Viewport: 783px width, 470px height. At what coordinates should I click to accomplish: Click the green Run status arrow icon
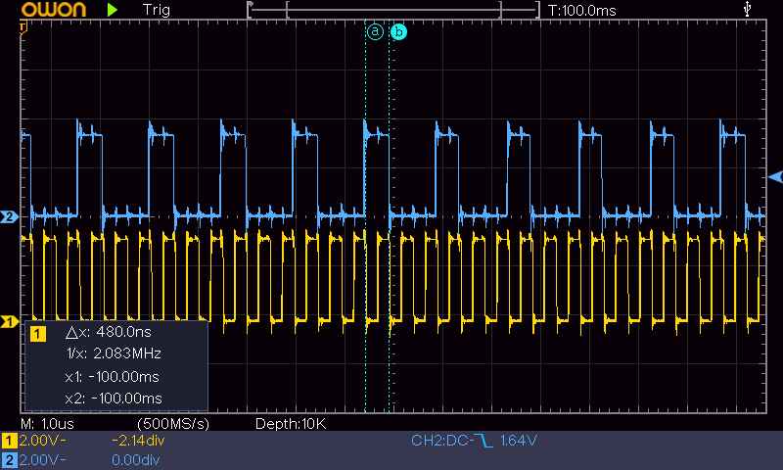point(114,9)
